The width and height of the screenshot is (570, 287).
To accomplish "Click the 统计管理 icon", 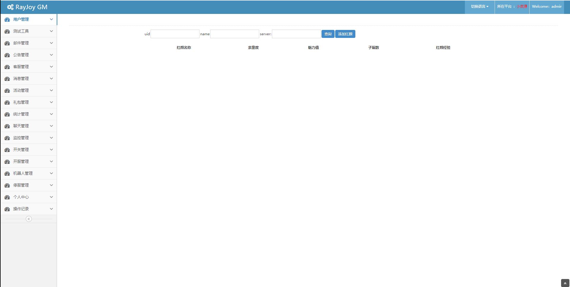I will [7, 114].
